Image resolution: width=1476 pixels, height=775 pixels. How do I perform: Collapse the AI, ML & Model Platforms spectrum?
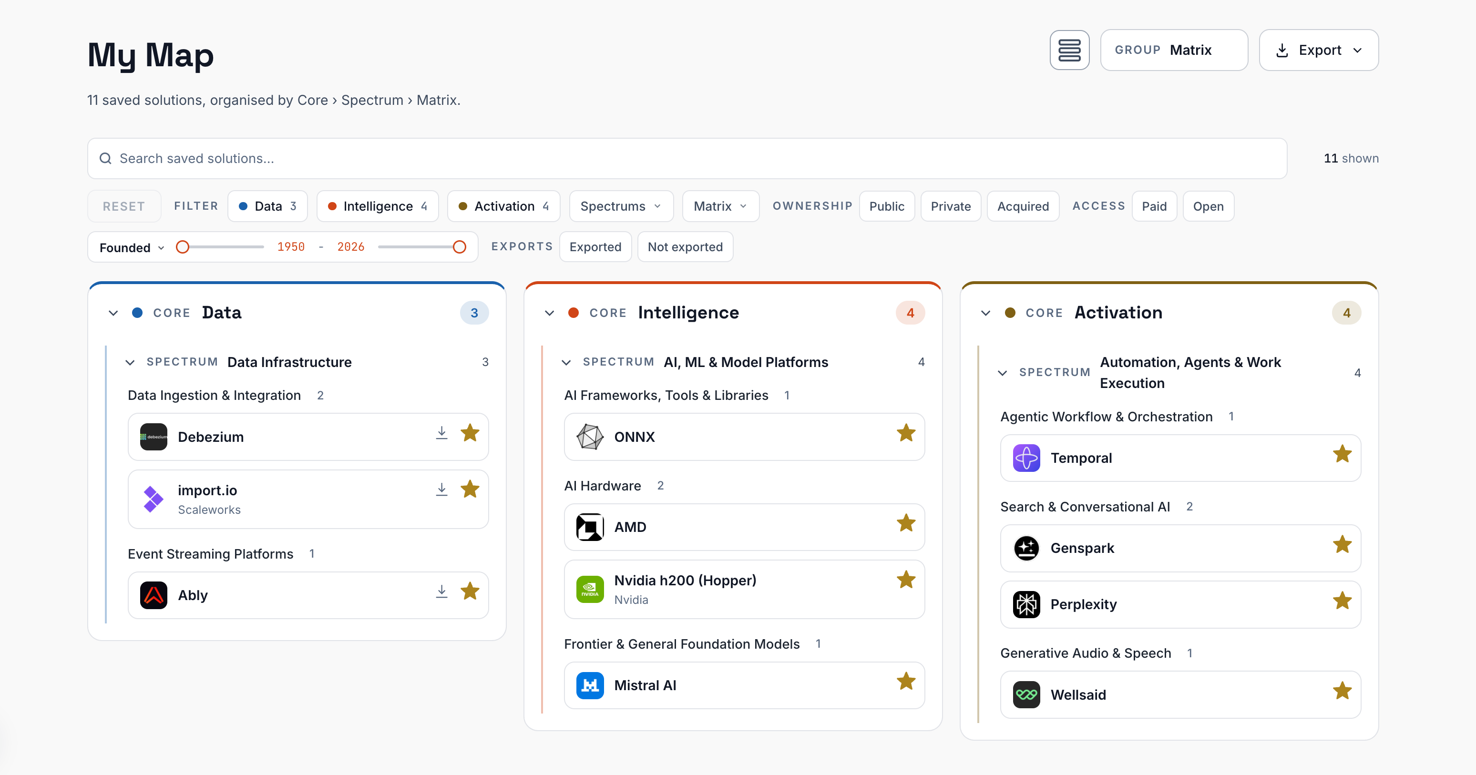click(x=566, y=363)
